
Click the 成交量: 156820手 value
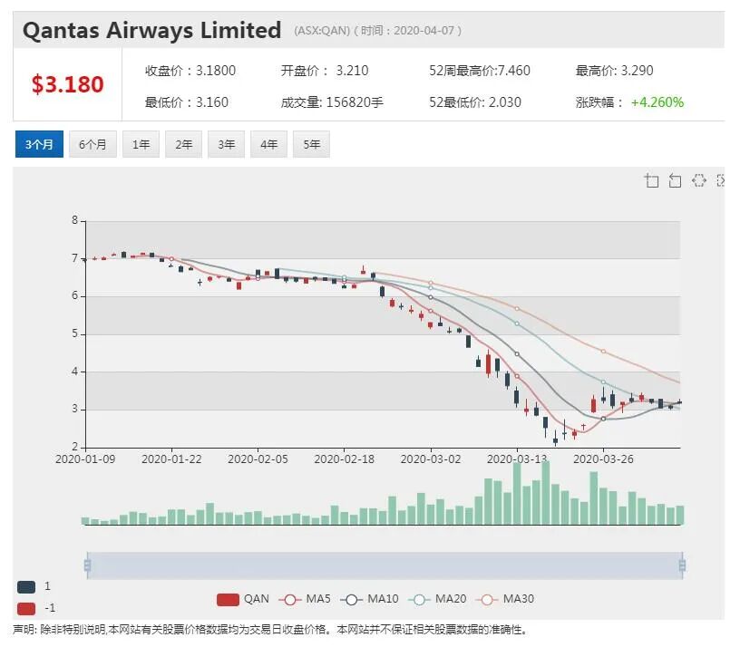coord(332,102)
